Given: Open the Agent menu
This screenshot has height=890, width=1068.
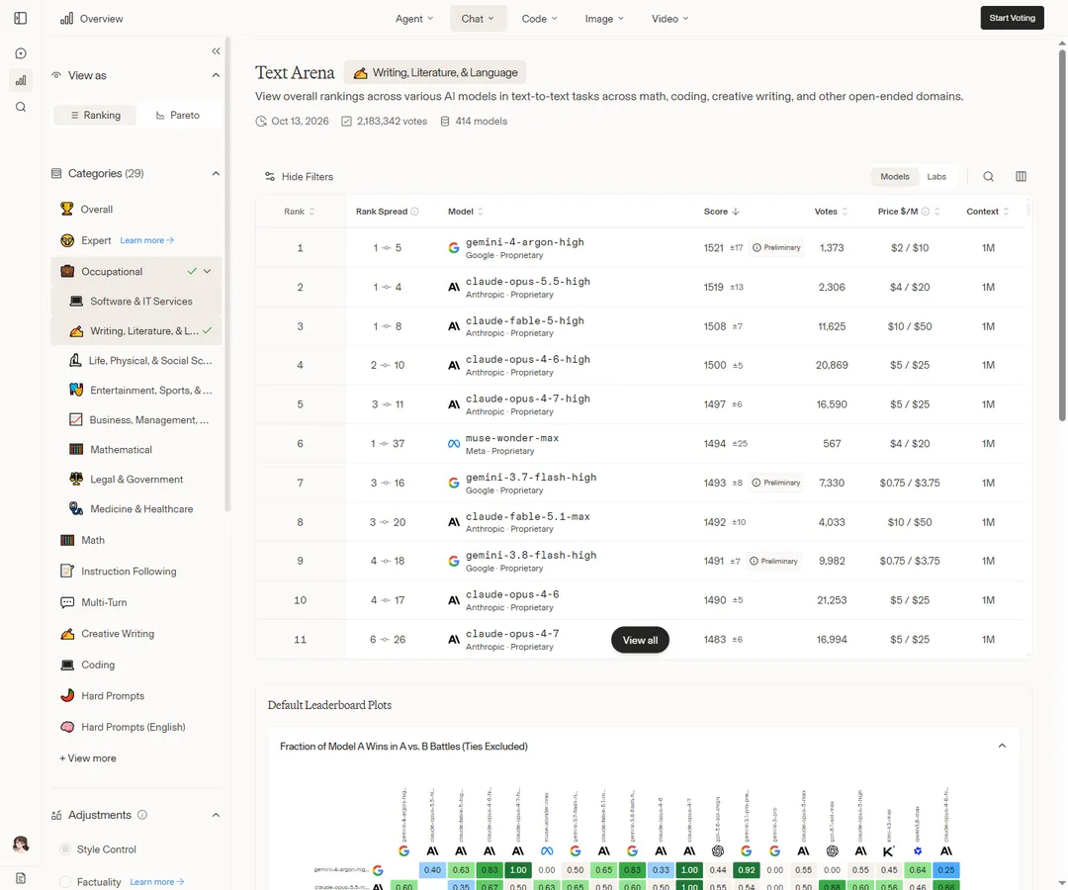Looking at the screenshot, I should (414, 19).
